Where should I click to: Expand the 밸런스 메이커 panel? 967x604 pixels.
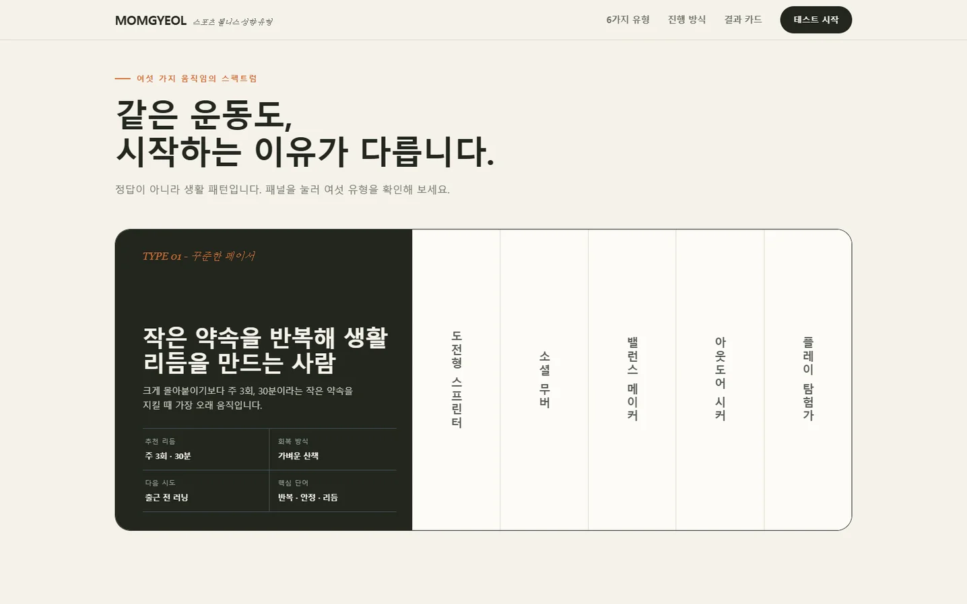pyautogui.click(x=632, y=379)
